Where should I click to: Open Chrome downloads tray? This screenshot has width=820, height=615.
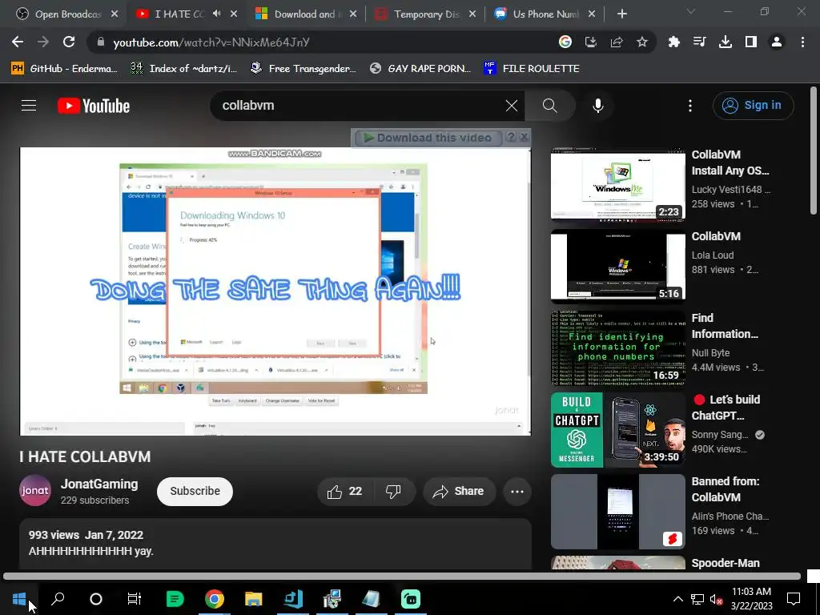click(725, 42)
